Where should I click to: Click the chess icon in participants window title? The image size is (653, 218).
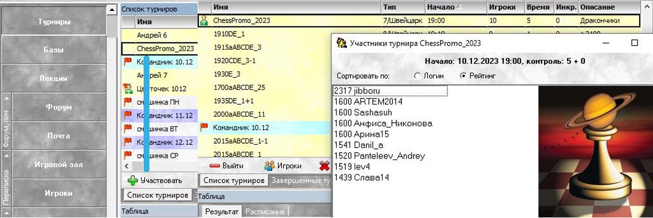point(342,43)
